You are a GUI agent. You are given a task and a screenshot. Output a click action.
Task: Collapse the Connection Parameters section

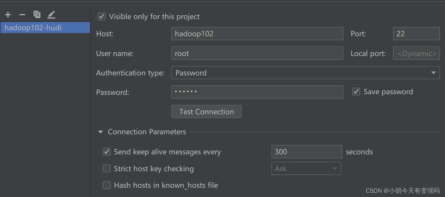tap(100, 132)
